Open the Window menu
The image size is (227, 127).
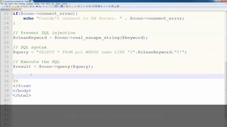[65, 4]
